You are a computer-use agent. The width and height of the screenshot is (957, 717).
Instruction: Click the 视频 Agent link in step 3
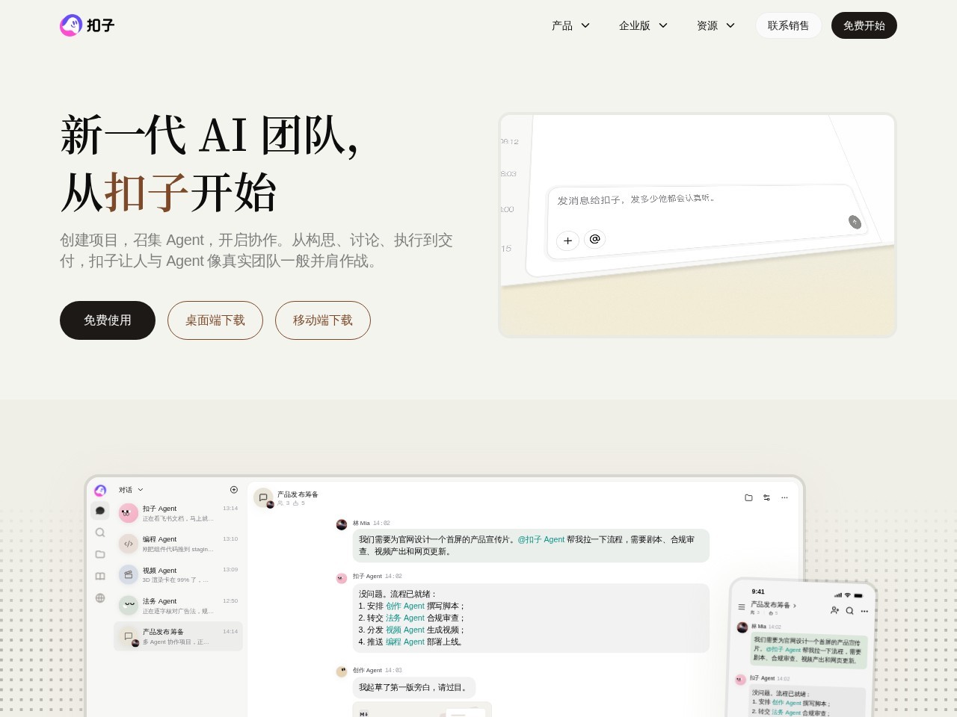click(x=405, y=630)
